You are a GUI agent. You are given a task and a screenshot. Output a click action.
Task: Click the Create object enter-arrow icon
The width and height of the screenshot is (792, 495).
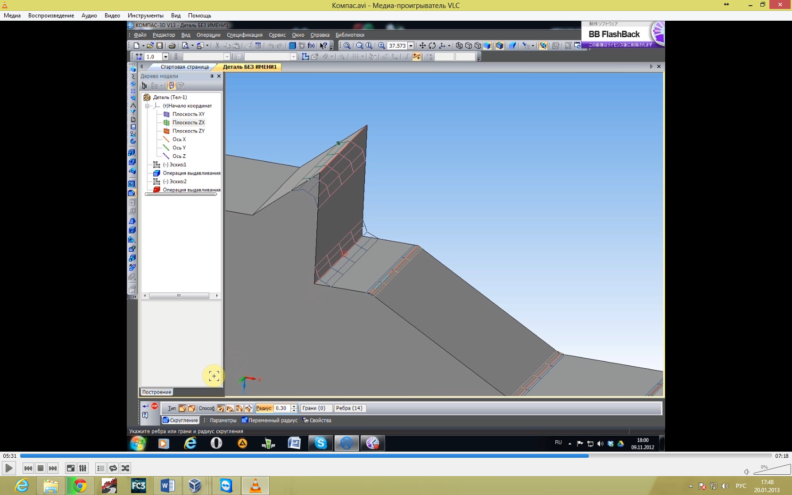pyautogui.click(x=145, y=406)
